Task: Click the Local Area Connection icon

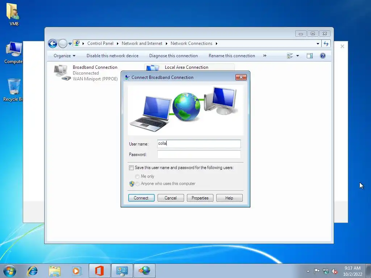Action: 153,68
